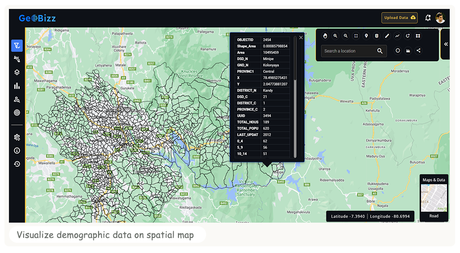Click the full extent frame tool
This screenshot has width=460, height=253.
pyautogui.click(x=356, y=36)
